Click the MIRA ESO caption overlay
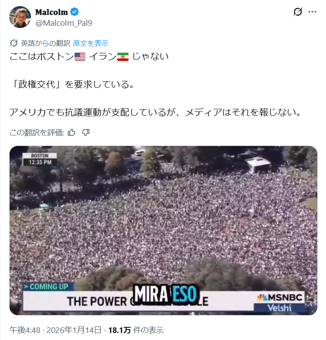 (x=166, y=294)
